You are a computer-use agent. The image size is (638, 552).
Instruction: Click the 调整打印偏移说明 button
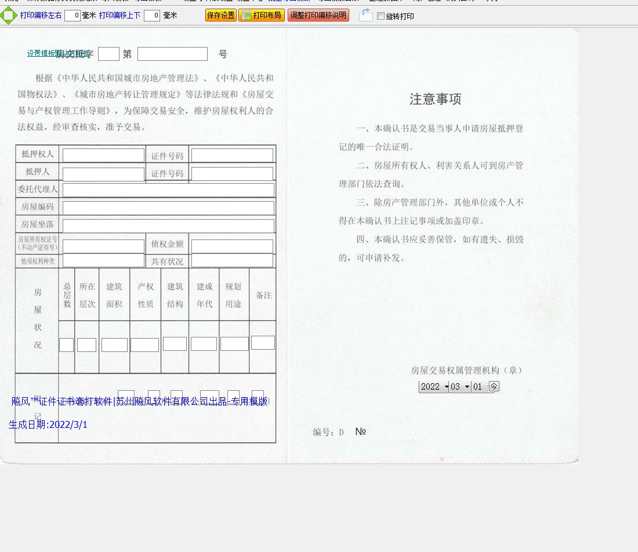click(318, 16)
